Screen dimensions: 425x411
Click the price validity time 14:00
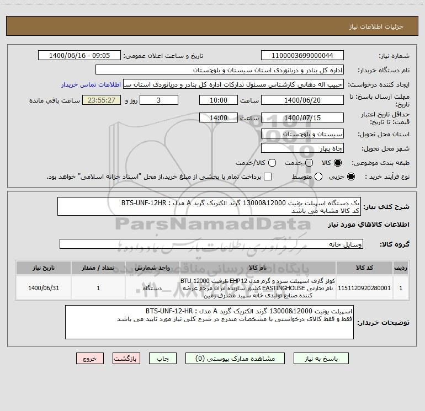coord(219,118)
